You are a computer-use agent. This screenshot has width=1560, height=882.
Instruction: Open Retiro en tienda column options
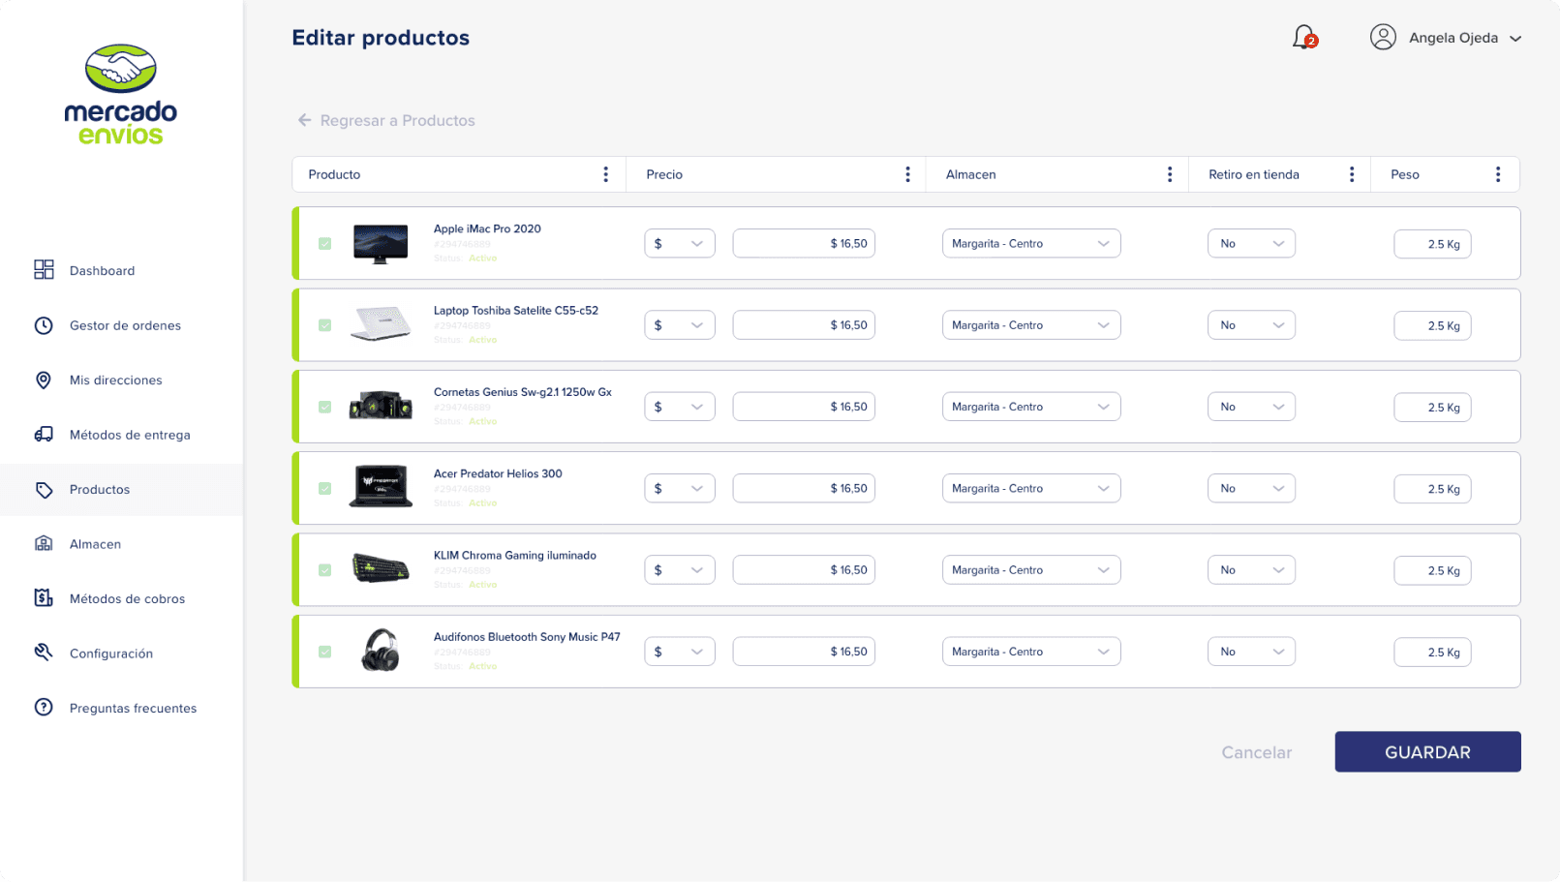(x=1352, y=174)
